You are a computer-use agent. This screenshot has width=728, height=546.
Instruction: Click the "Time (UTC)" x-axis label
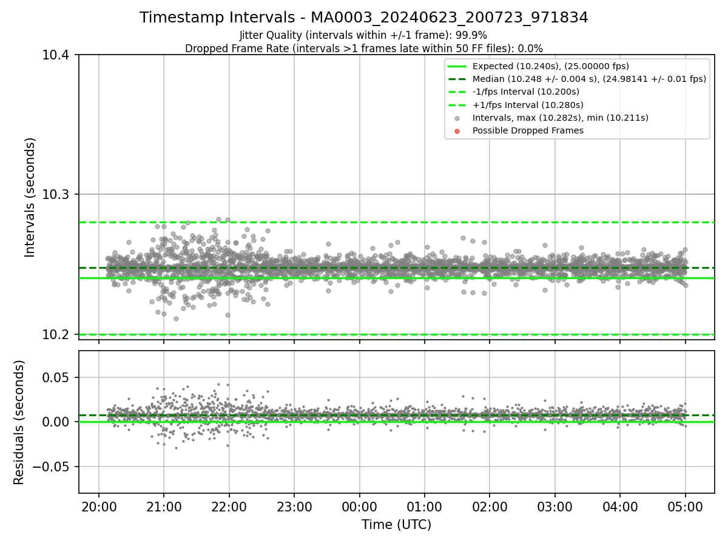(x=396, y=525)
